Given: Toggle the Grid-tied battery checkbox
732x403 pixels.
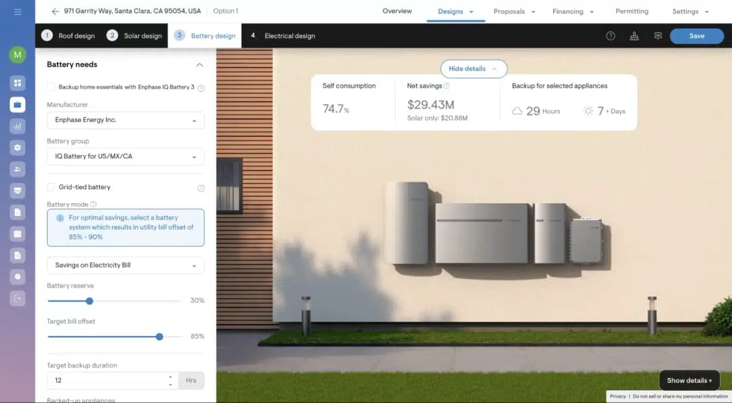Looking at the screenshot, I should point(51,187).
